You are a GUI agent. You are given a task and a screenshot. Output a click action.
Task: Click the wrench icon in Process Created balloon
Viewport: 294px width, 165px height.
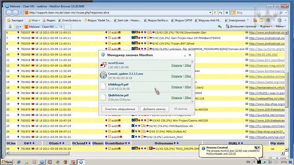(x=255, y=148)
